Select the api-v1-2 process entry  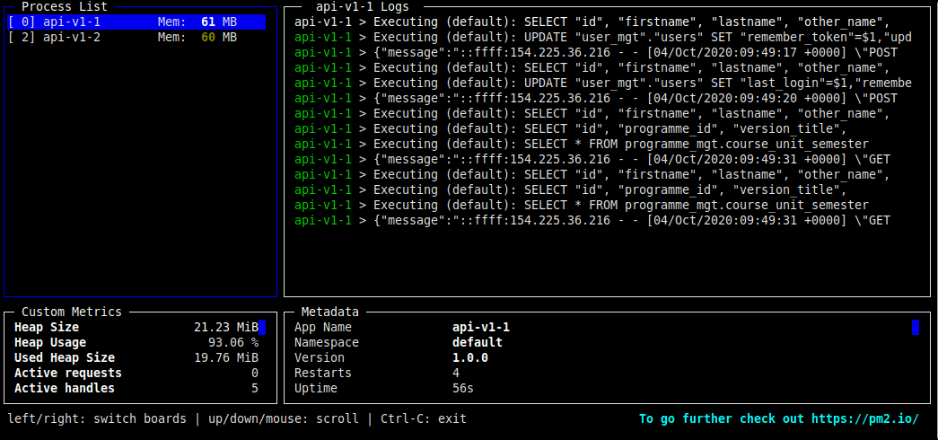click(x=72, y=37)
